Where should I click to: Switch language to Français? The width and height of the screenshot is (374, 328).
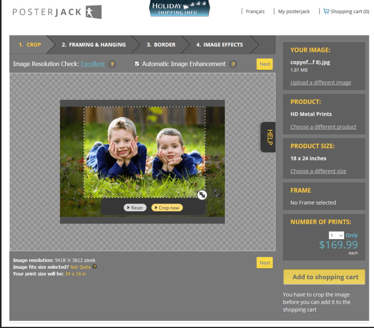(x=255, y=11)
